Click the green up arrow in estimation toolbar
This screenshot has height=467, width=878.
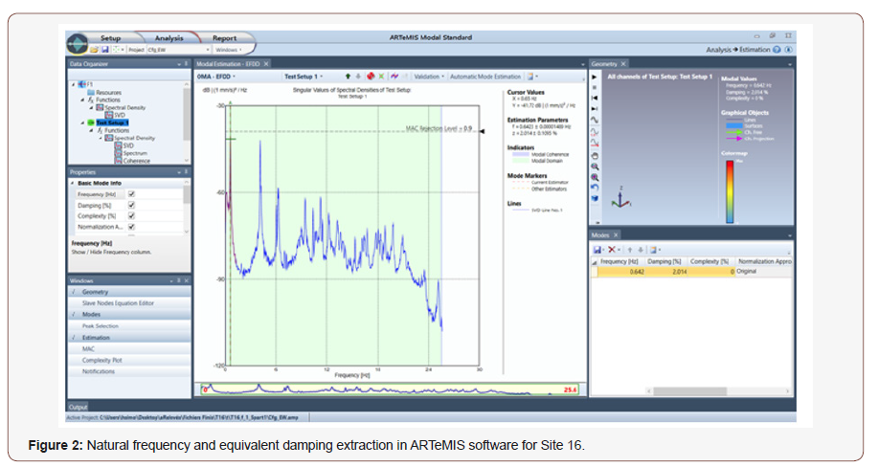click(x=348, y=76)
